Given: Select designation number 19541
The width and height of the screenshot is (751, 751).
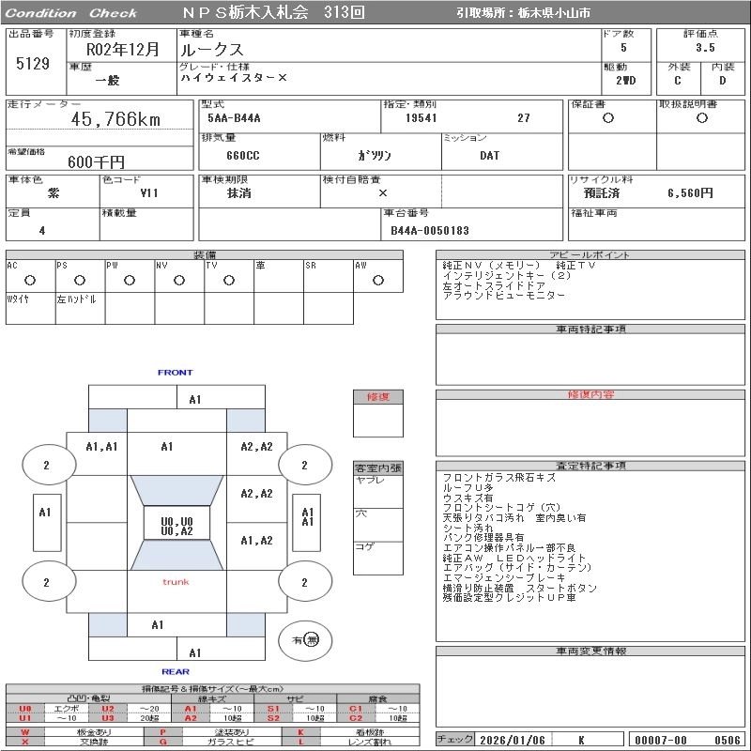Looking at the screenshot, I should (x=421, y=118).
